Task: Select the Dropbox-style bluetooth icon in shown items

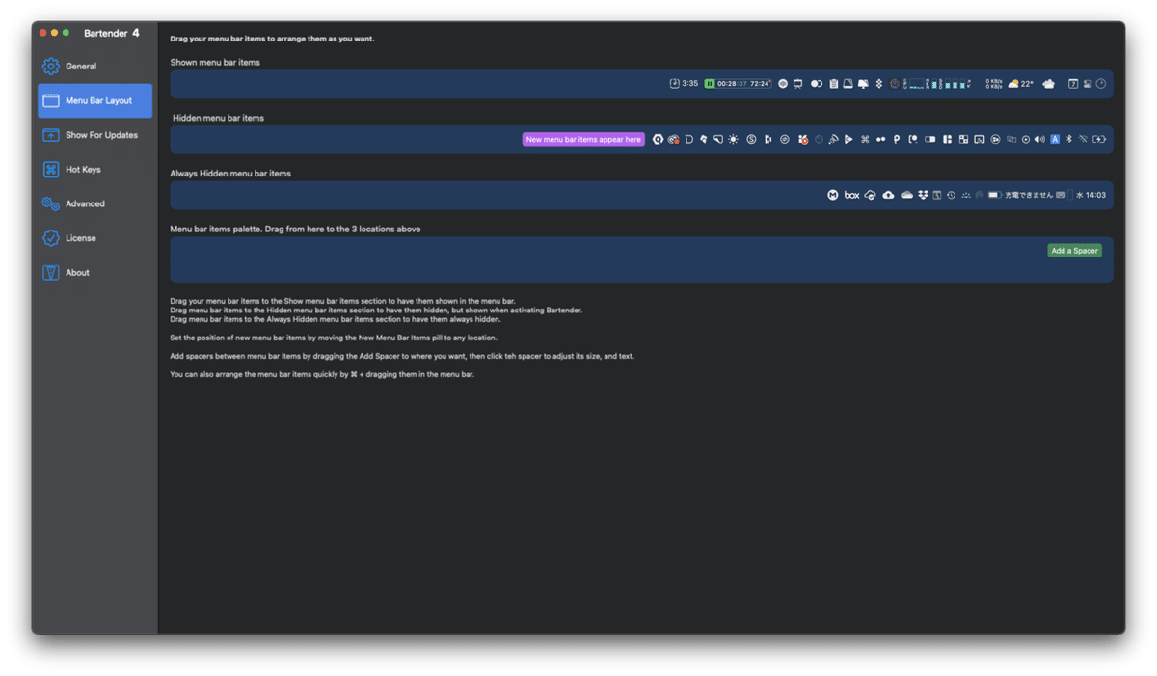Action: (878, 84)
